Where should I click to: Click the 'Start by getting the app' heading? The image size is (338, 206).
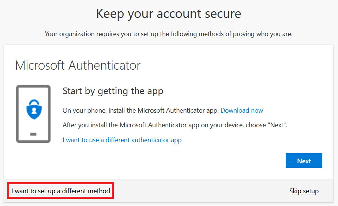(113, 91)
